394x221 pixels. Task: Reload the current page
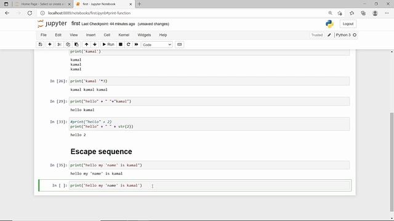pos(30,13)
